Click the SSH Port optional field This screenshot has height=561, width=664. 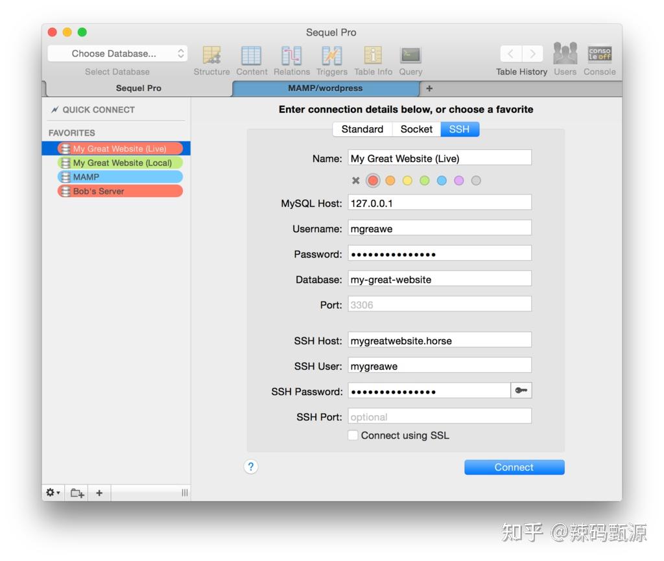(x=440, y=416)
